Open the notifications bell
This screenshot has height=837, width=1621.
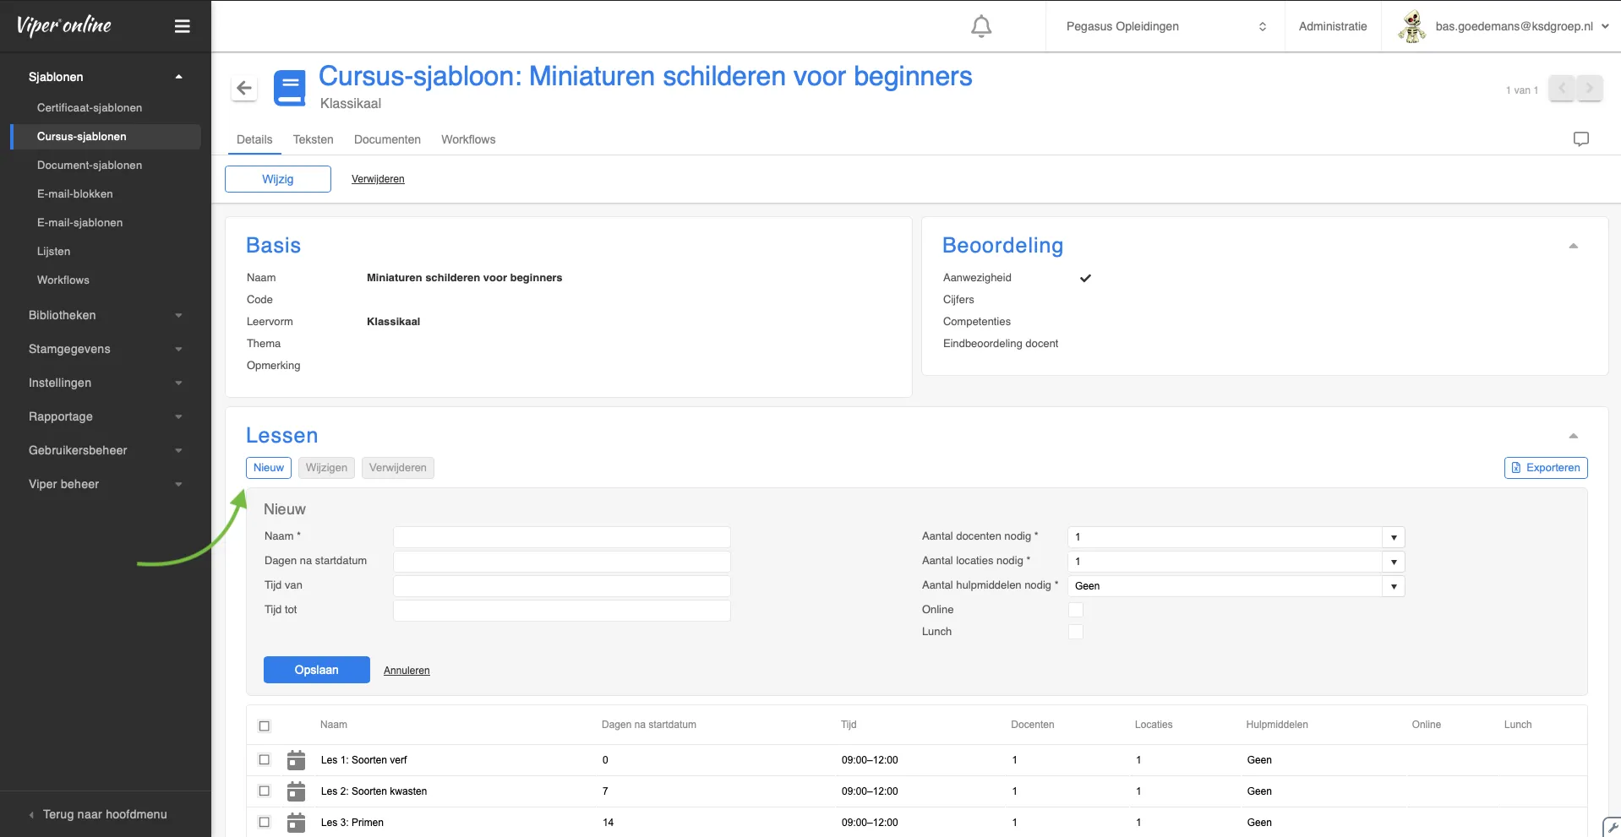click(x=980, y=27)
